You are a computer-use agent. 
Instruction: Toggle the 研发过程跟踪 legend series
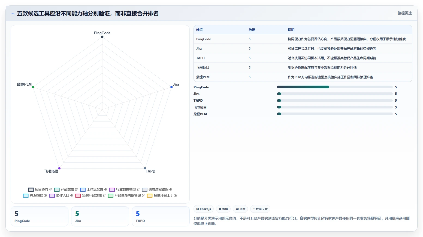(157, 189)
